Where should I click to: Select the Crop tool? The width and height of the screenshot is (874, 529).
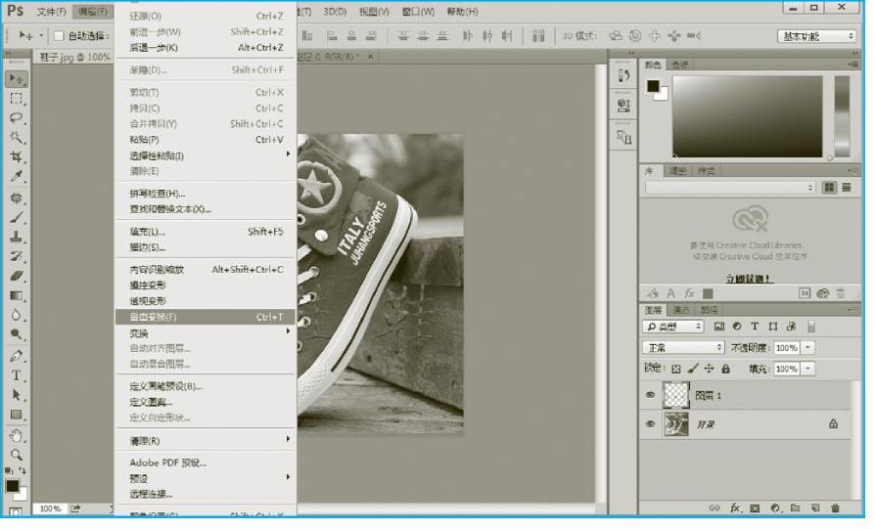tap(17, 157)
